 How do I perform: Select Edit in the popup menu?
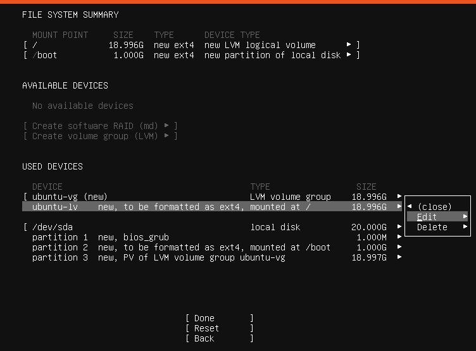pos(437,217)
